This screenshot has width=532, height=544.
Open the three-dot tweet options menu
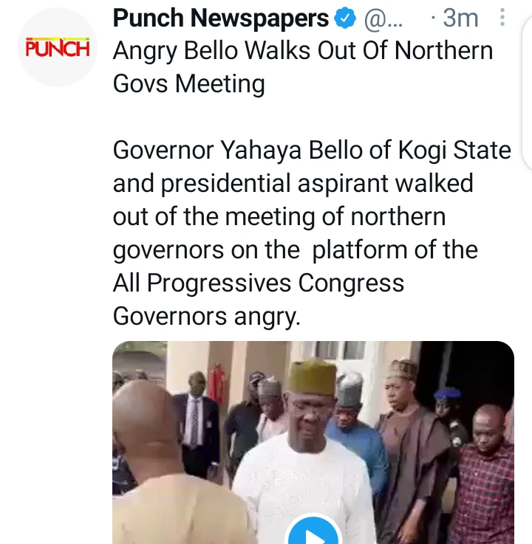click(502, 16)
